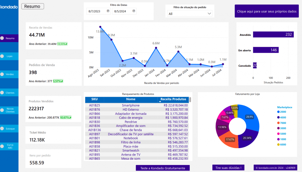Click the circle icon beside Clientes
This screenshot has height=172, width=302.
(2, 93)
